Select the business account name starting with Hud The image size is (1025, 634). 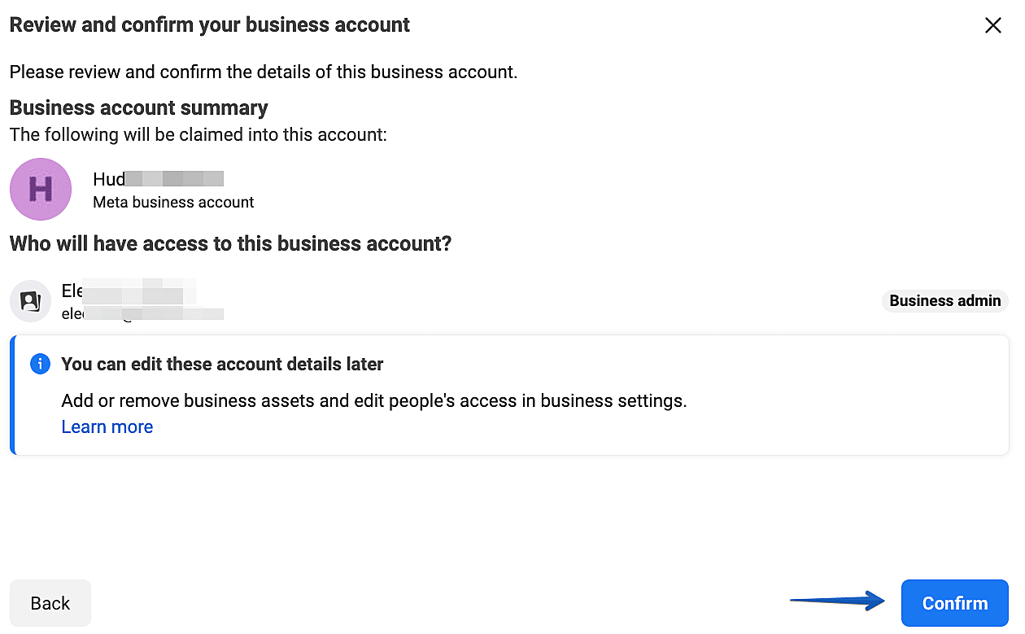(x=158, y=179)
